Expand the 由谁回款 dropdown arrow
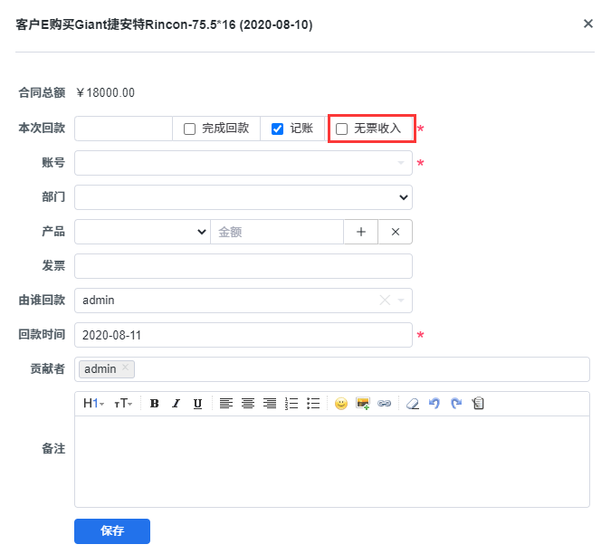Image resolution: width=611 pixels, height=554 pixels. (x=401, y=300)
